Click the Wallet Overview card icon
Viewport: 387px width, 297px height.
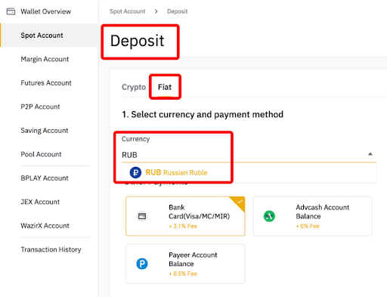pyautogui.click(x=11, y=11)
